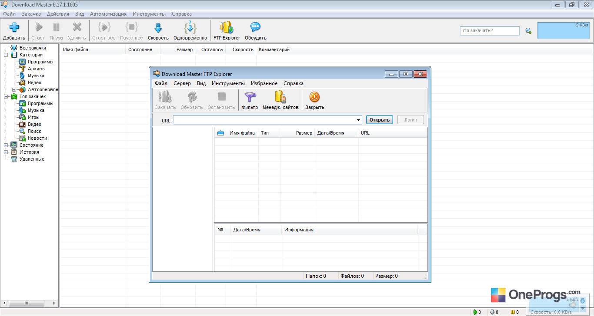Click the URL input field in FTP Explorer
This screenshot has width=594, height=316.
point(264,120)
